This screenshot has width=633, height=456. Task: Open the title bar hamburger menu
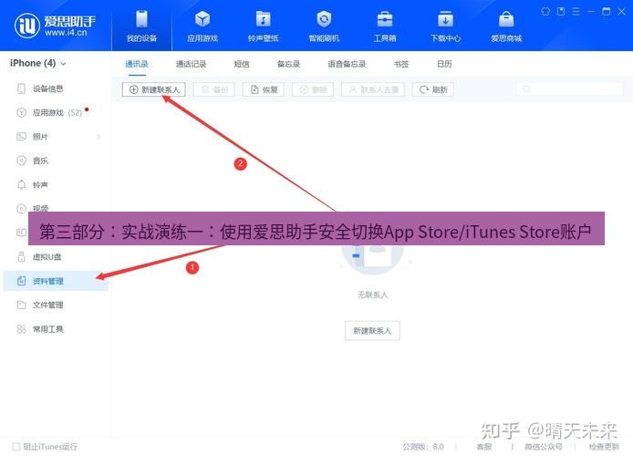click(x=576, y=11)
